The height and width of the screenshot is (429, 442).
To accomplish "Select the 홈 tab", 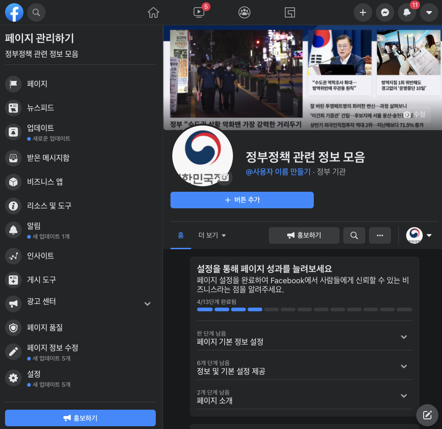I will pyautogui.click(x=181, y=235).
